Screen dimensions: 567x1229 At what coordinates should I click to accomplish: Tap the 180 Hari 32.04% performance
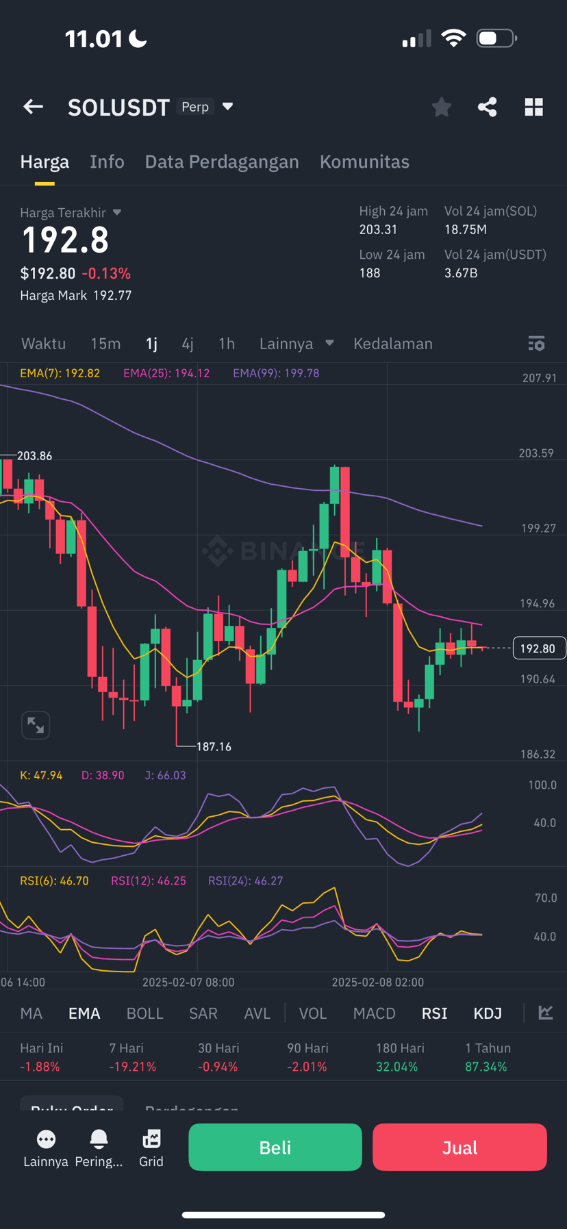pos(400,1057)
